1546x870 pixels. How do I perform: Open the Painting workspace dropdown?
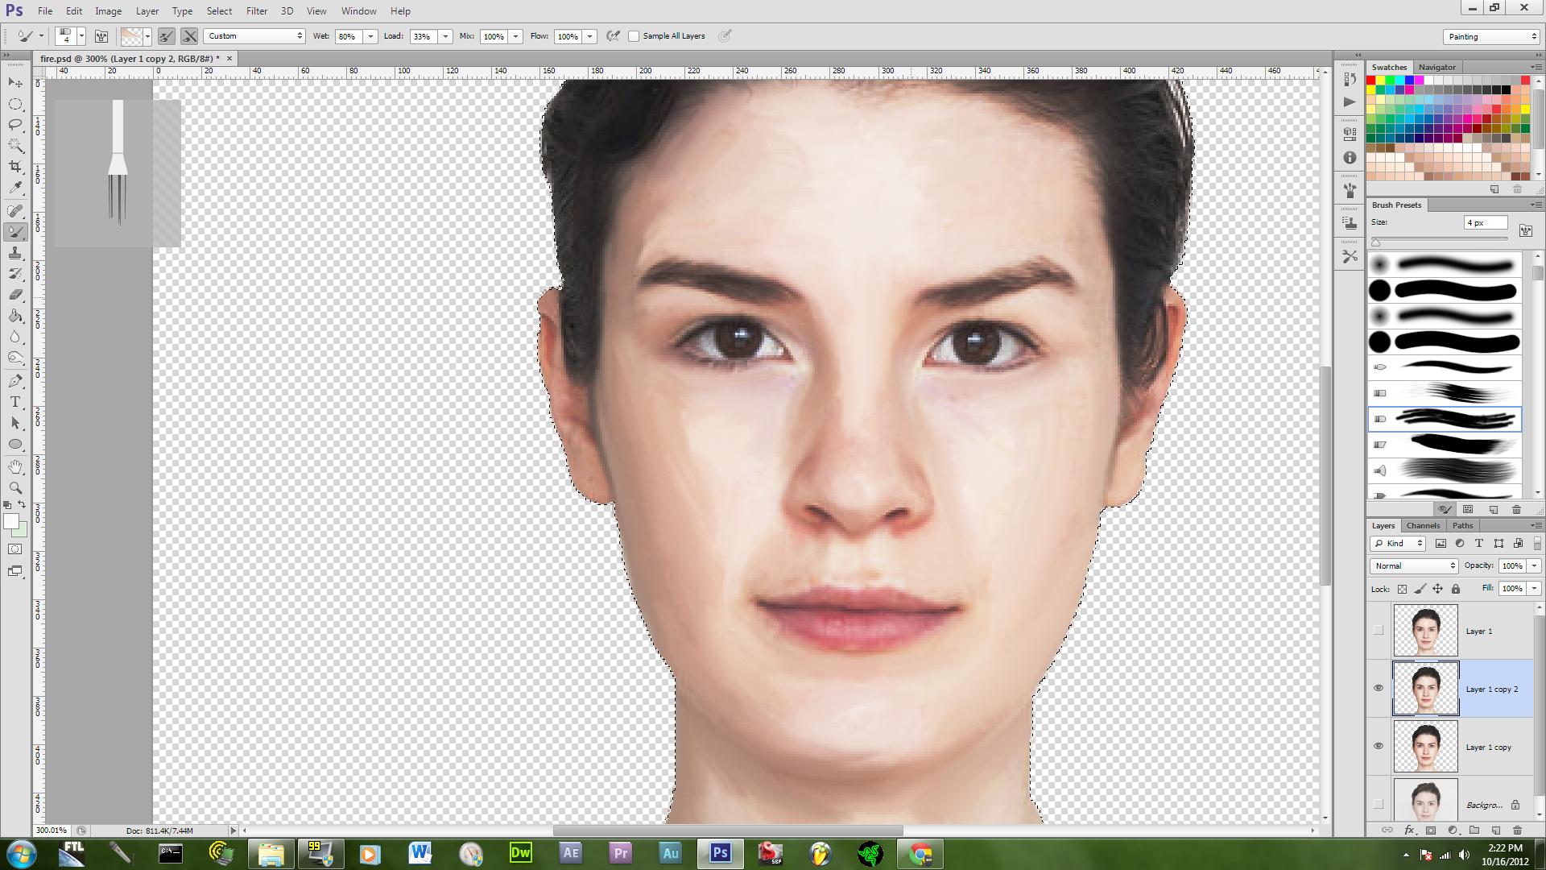[1490, 37]
